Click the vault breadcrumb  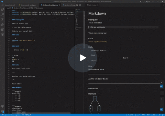(8, 8)
